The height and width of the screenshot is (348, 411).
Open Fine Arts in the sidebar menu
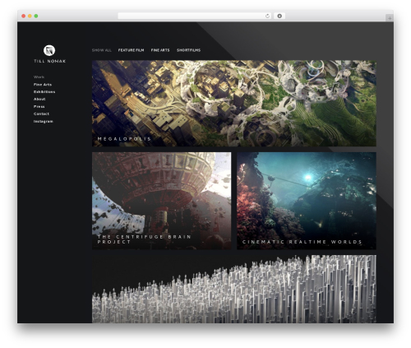pyautogui.click(x=43, y=85)
